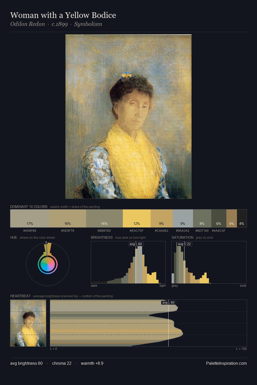Click the 'HEARTBEAT' section heading
This screenshot has width=257, height=385.
[x=20, y=296]
